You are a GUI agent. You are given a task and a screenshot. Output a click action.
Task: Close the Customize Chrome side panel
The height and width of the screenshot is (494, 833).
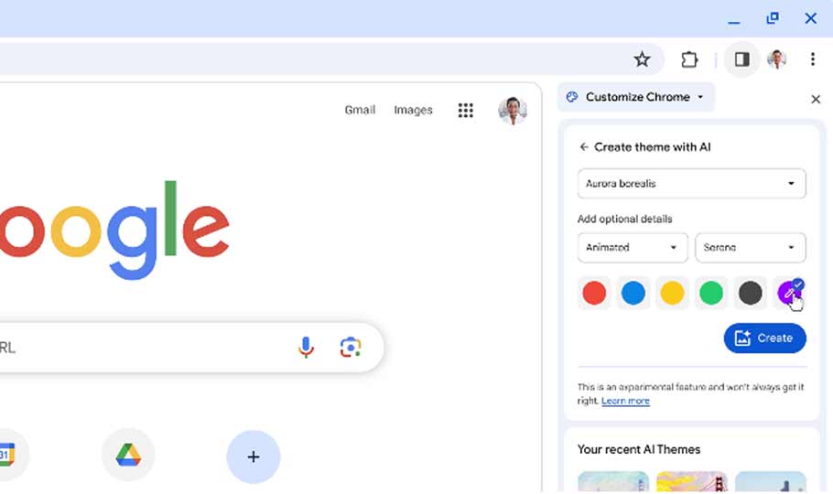click(x=816, y=100)
